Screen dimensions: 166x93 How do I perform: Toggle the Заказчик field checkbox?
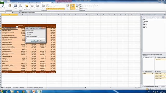coord(143,21)
